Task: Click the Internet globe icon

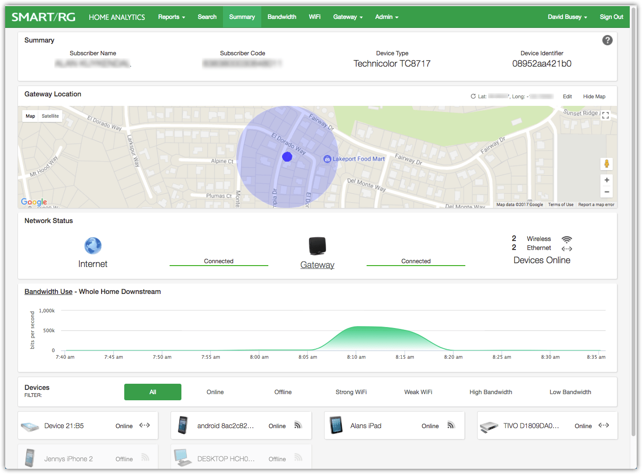Action: (93, 246)
